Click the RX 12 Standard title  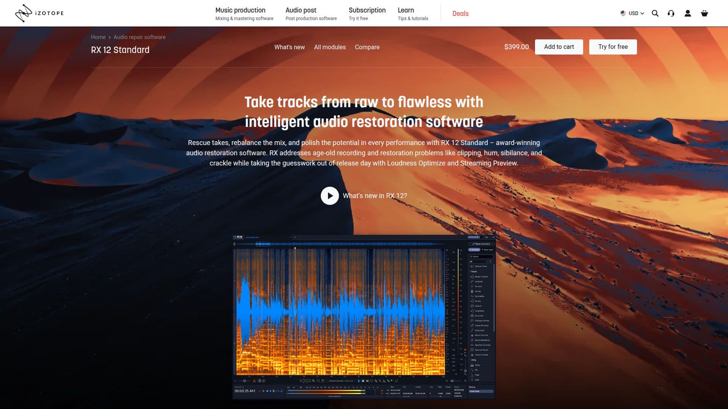click(x=120, y=50)
